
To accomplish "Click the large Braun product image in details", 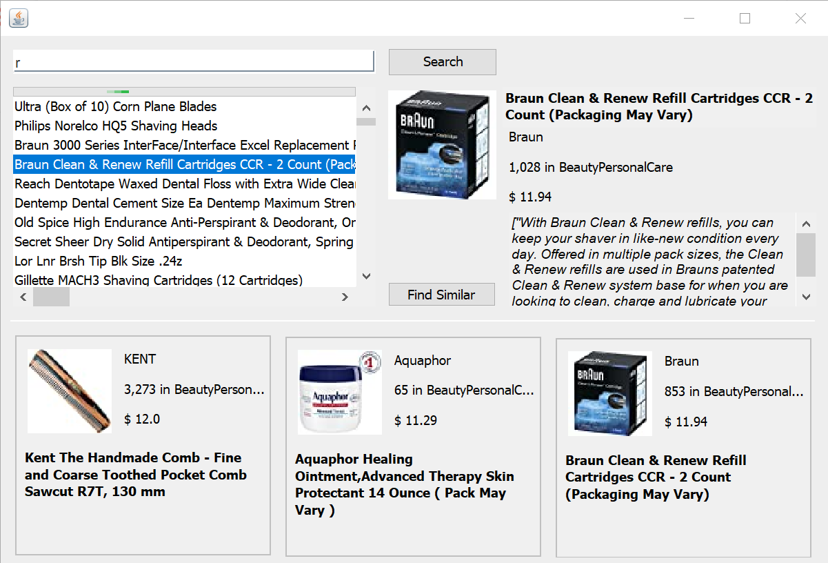I will pyautogui.click(x=442, y=145).
